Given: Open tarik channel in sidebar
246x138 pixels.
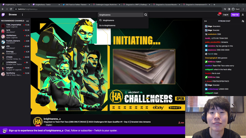Looking at the screenshot, I should [x=15, y=31].
